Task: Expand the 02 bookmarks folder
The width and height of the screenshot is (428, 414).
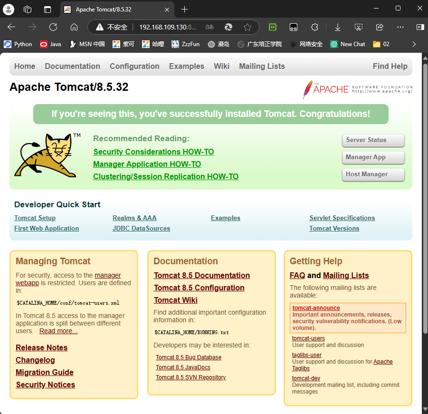Action: pos(381,44)
